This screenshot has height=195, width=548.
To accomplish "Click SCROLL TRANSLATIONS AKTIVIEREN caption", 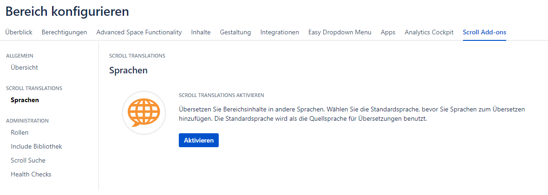I will click(x=221, y=95).
